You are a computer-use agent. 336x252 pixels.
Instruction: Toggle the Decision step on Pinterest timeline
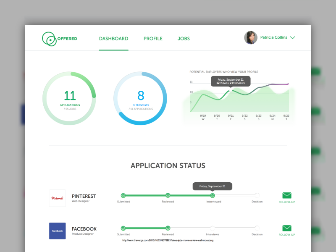[257, 195]
